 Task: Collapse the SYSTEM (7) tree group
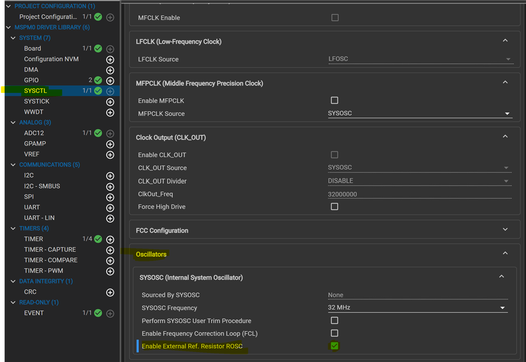(x=13, y=38)
